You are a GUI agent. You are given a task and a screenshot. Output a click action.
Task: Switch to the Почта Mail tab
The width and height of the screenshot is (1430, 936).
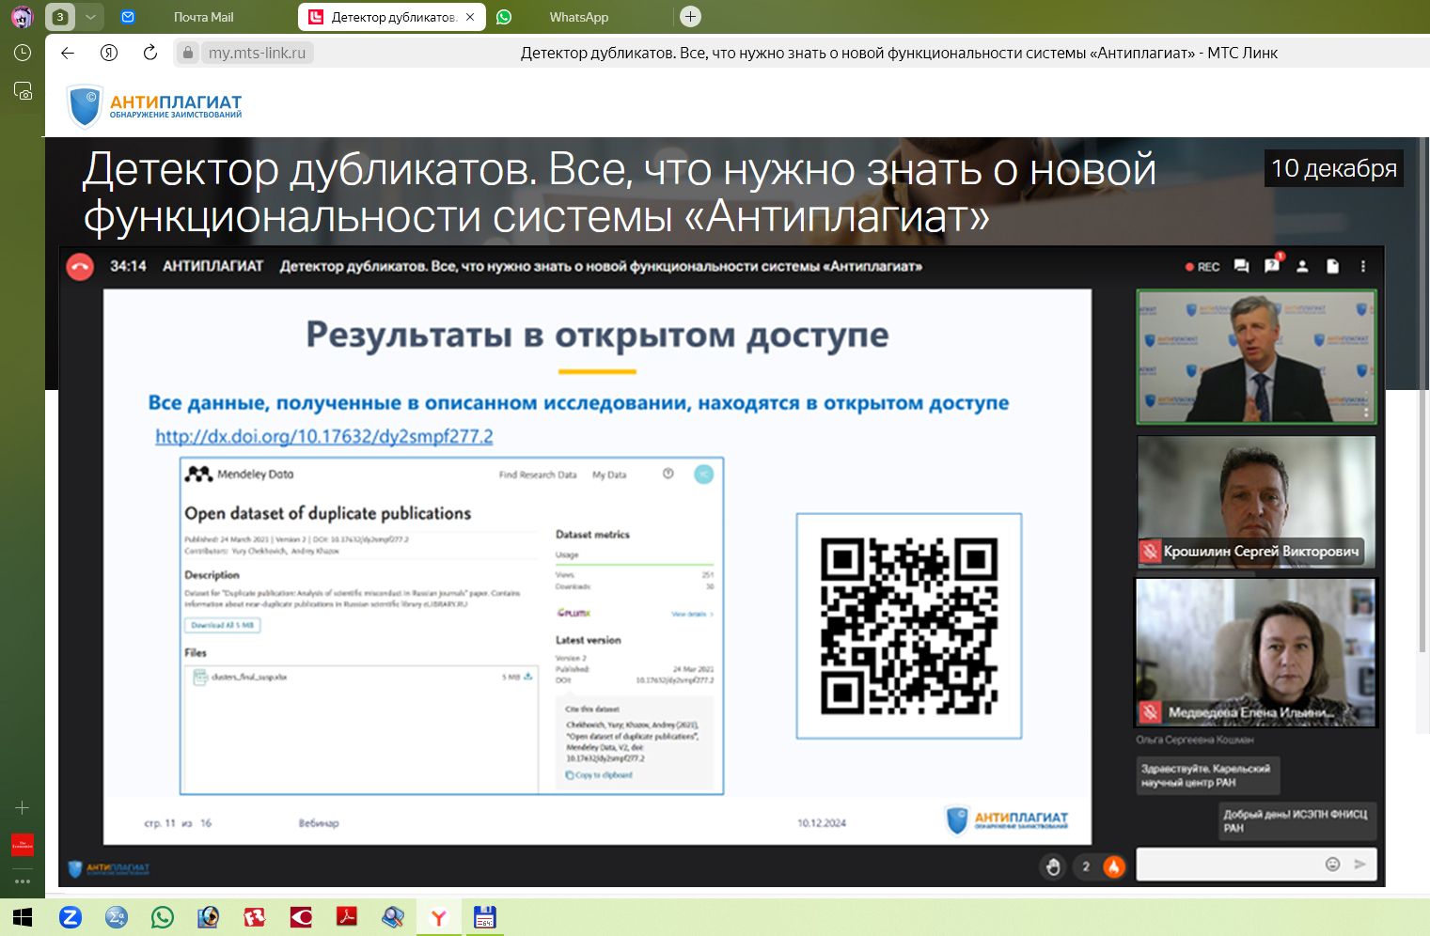pos(203,17)
